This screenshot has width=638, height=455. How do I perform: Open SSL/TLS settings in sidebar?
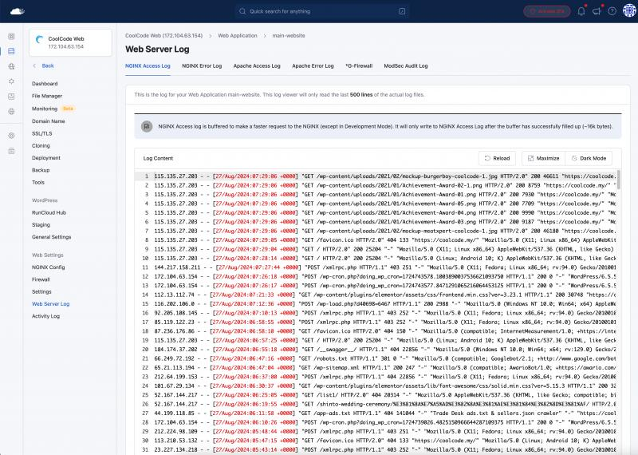42,133
